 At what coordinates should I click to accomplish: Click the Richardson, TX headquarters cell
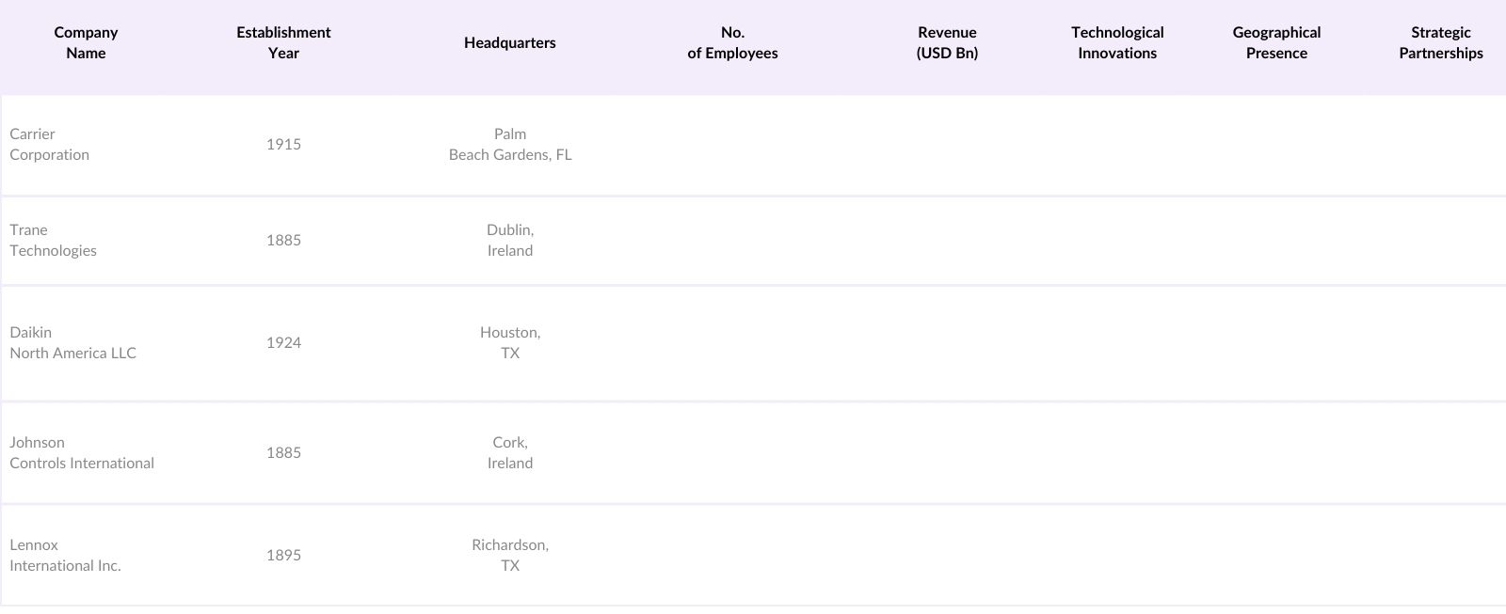510,556
